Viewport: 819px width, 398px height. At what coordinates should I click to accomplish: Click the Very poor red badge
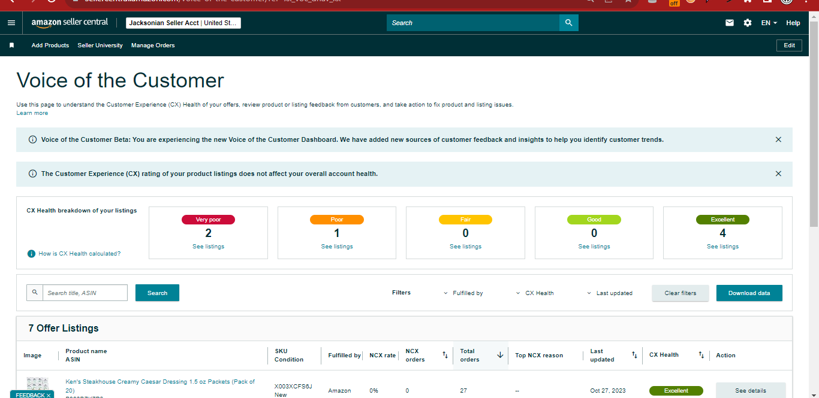208,220
